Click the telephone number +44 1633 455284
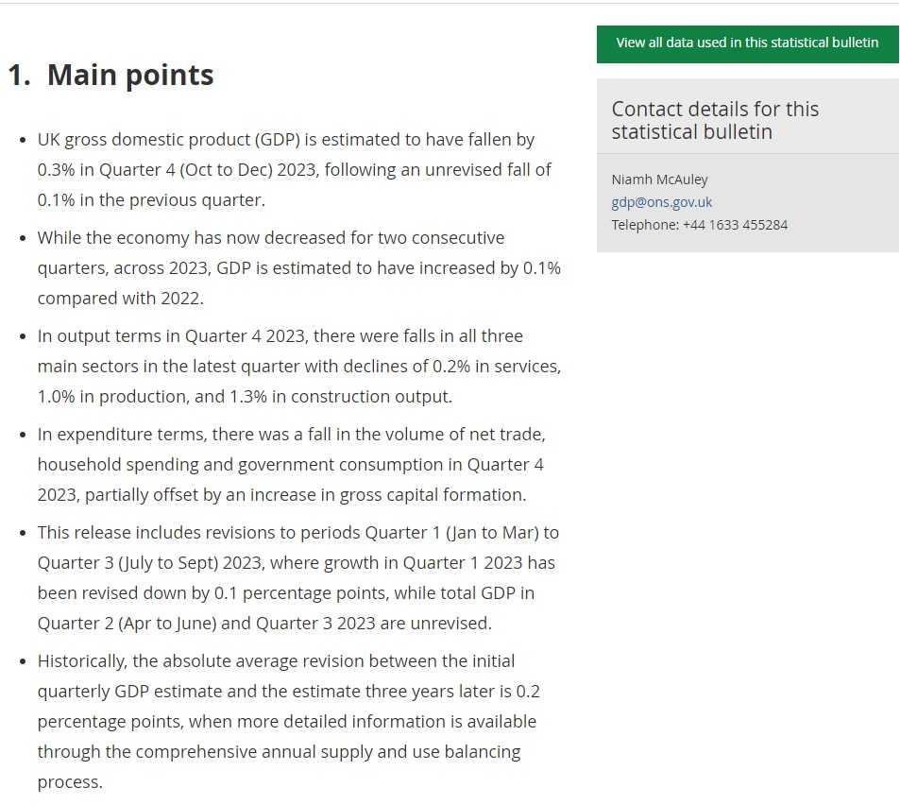Screen dimensions: 900x805 click(735, 225)
